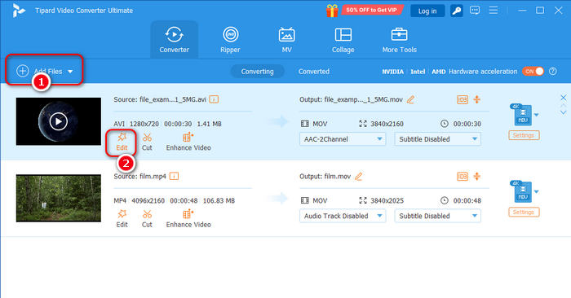Edit the film.mp4 video
This screenshot has width=571, height=298.
[122, 219]
